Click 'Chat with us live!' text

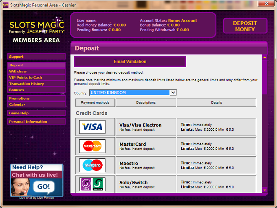click(x=35, y=175)
